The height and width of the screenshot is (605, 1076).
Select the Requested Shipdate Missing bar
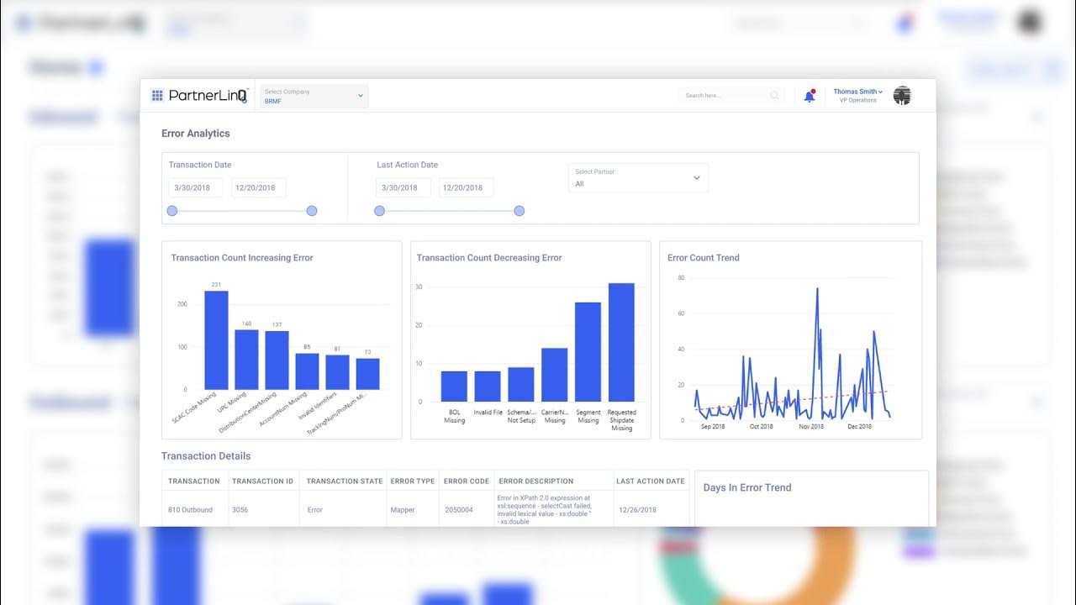(x=621, y=342)
